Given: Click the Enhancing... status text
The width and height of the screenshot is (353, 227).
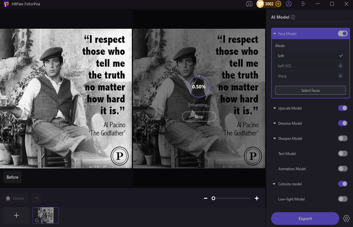Looking at the screenshot, I should pos(199,105).
